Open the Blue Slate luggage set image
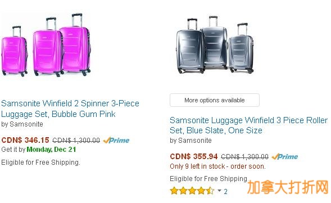The image size is (331, 203). 215,44
